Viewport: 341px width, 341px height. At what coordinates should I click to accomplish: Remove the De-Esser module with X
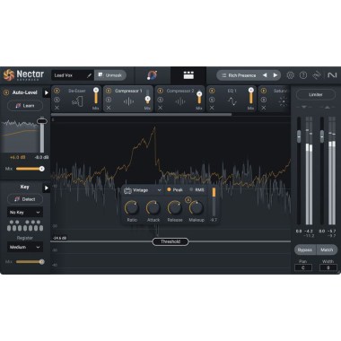pyautogui.click(x=57, y=108)
